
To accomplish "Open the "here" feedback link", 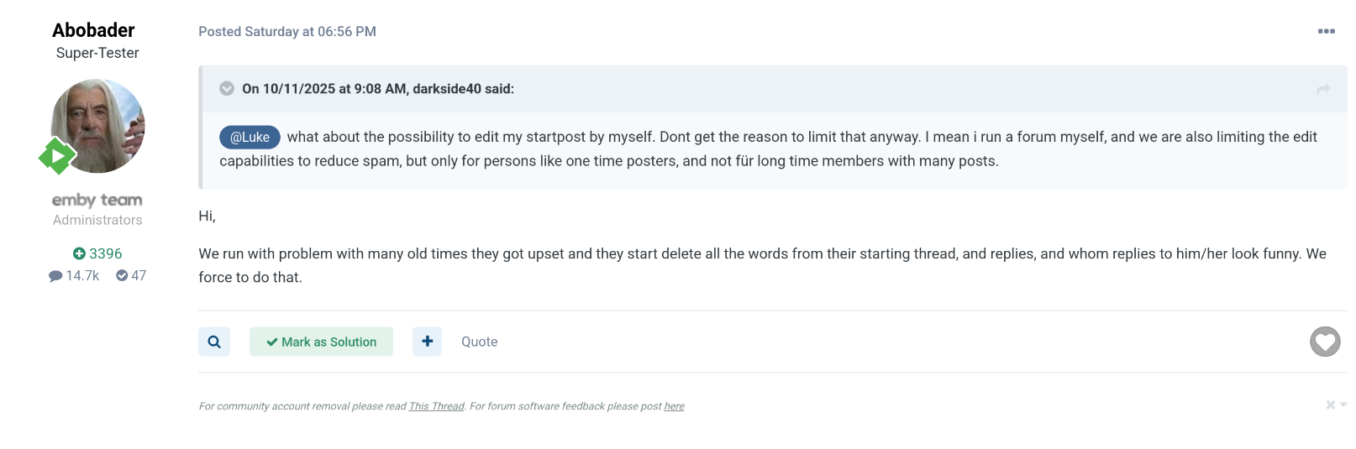I will click(x=674, y=406).
